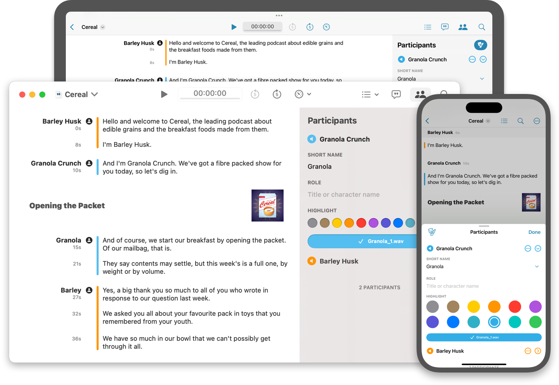559x385 pixels.
Task: Tap the theater masks icon on iPhone sheet
Action: coord(432,232)
